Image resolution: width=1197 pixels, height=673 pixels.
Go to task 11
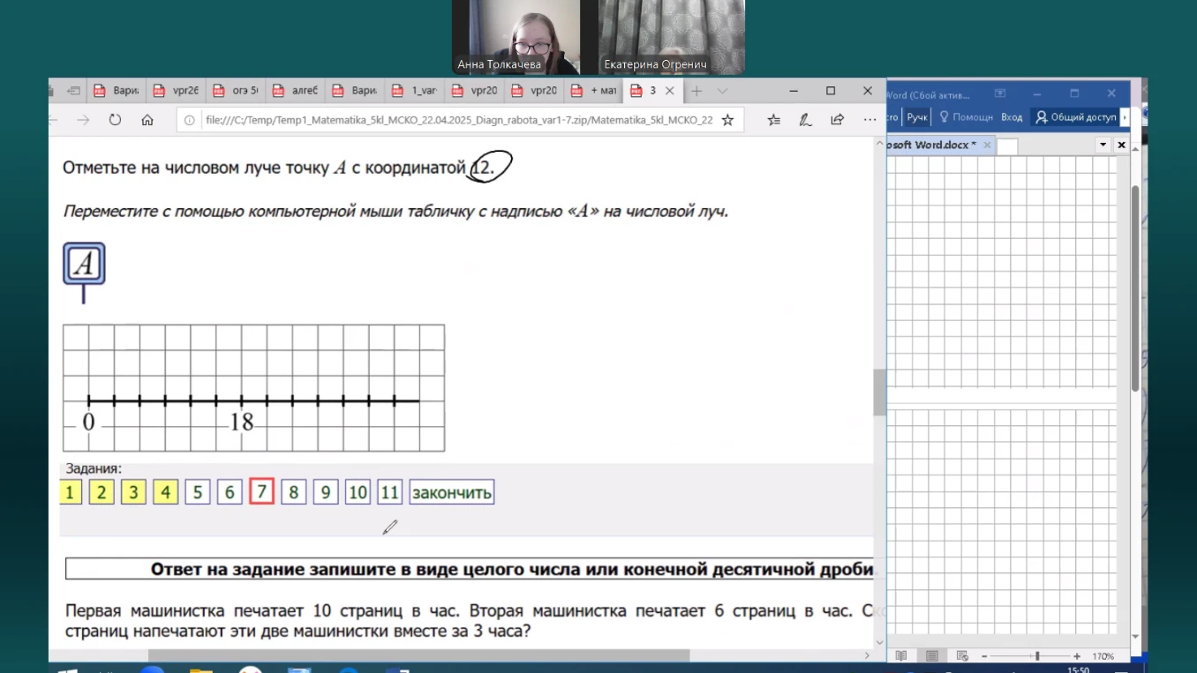click(x=389, y=492)
